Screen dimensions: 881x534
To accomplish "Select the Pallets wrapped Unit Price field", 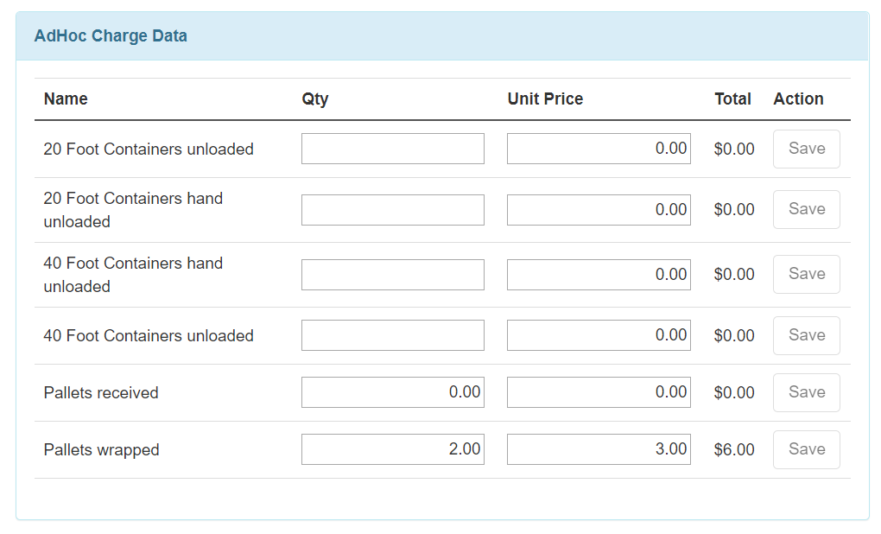I will point(598,448).
